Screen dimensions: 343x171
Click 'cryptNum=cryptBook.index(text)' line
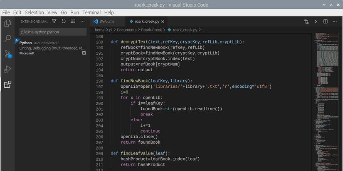tap(158, 59)
